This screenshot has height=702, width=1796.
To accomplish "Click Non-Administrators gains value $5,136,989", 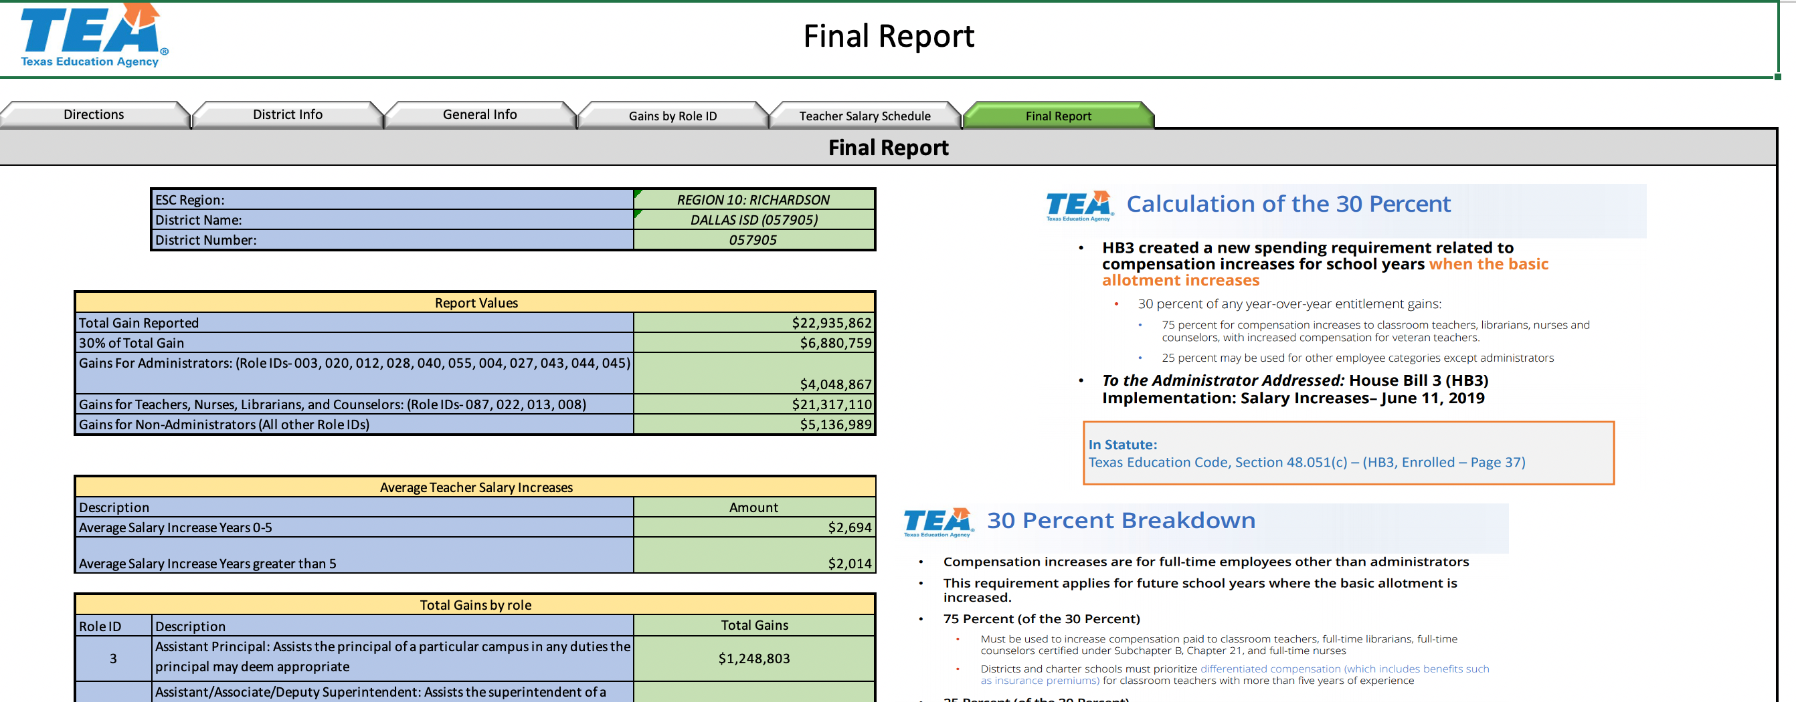I will click(x=753, y=424).
